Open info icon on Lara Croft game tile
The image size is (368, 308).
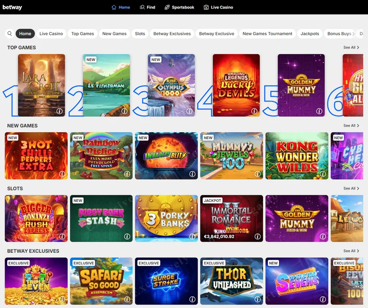pyautogui.click(x=59, y=111)
